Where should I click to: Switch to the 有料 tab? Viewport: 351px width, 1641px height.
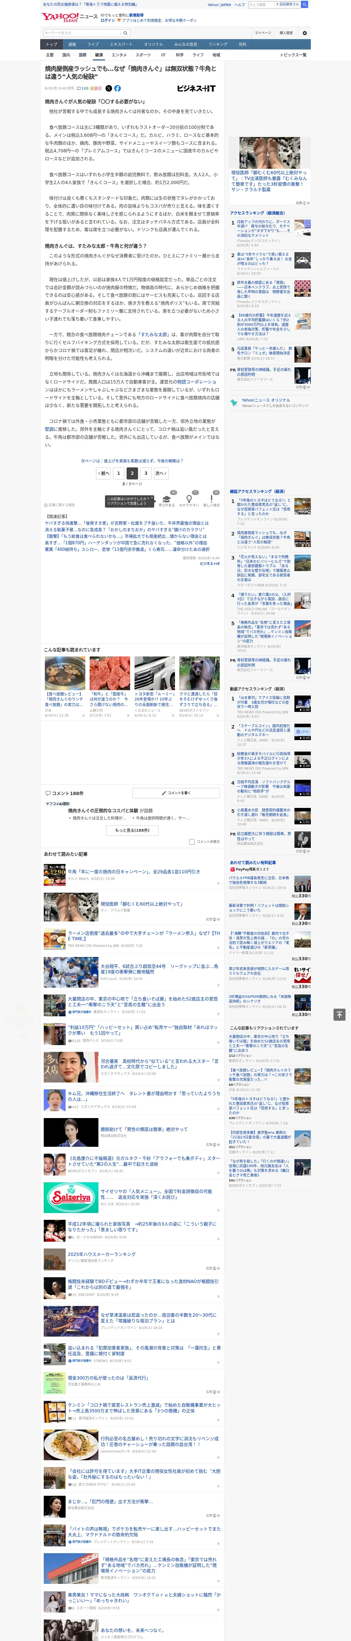click(242, 45)
